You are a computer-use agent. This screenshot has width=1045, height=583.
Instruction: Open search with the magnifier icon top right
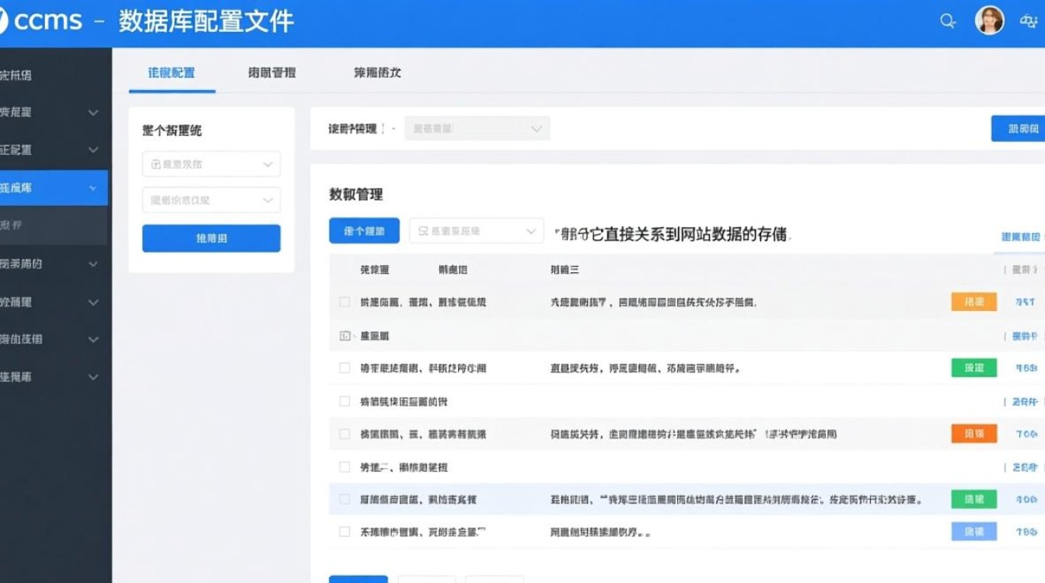tap(948, 21)
